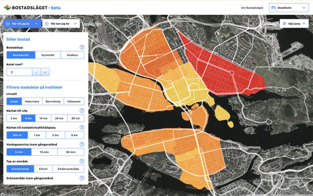Increase number of rooms with plus
The width and height of the screenshot is (313, 196).
click(x=45, y=72)
